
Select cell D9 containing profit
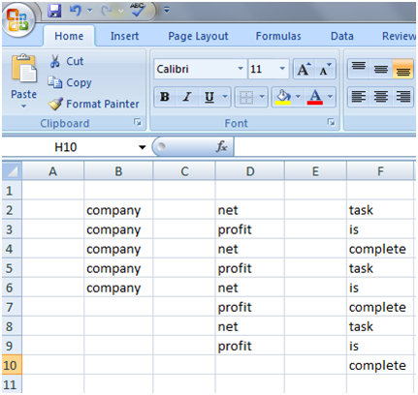click(250, 346)
